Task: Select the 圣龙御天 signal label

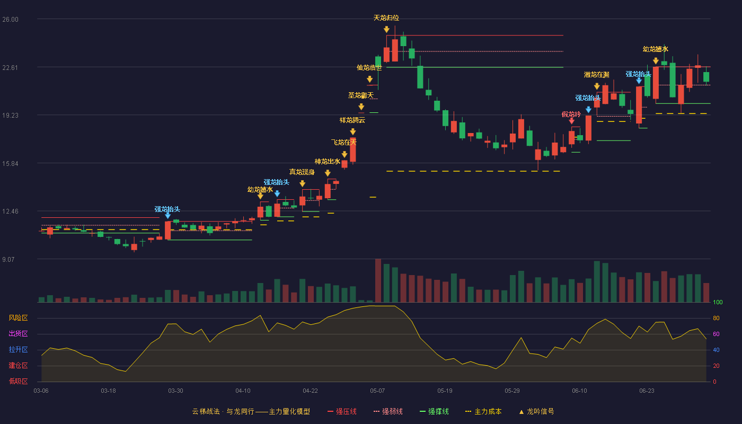Action: coord(361,95)
